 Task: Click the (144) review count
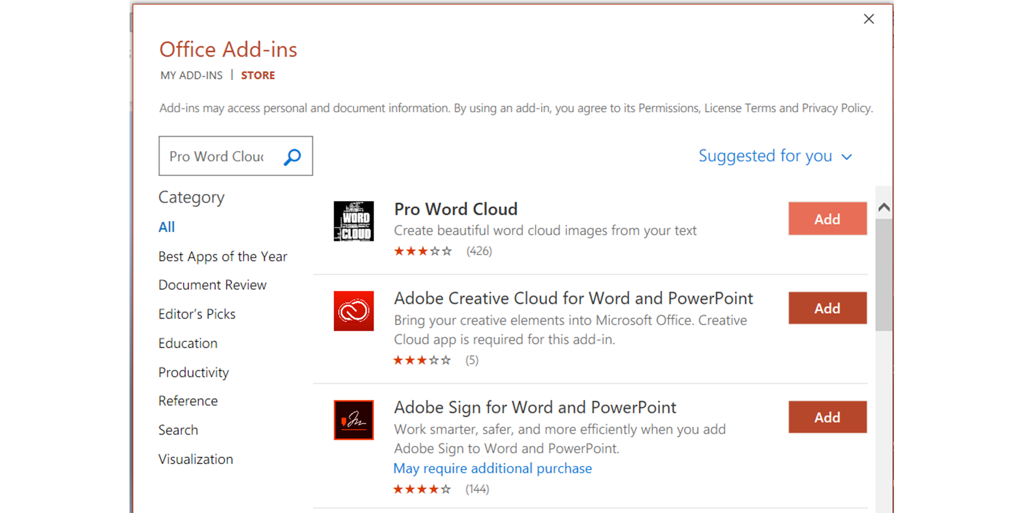point(477,489)
